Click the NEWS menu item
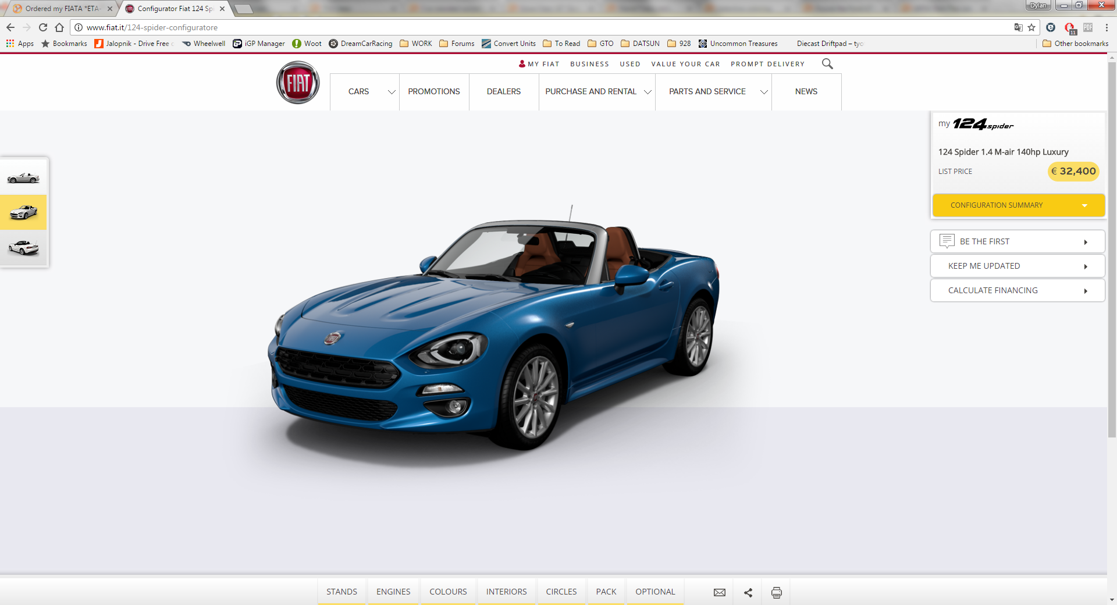 (806, 92)
